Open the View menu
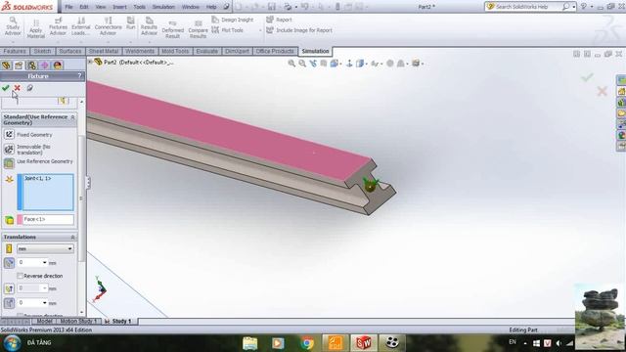 (x=101, y=7)
